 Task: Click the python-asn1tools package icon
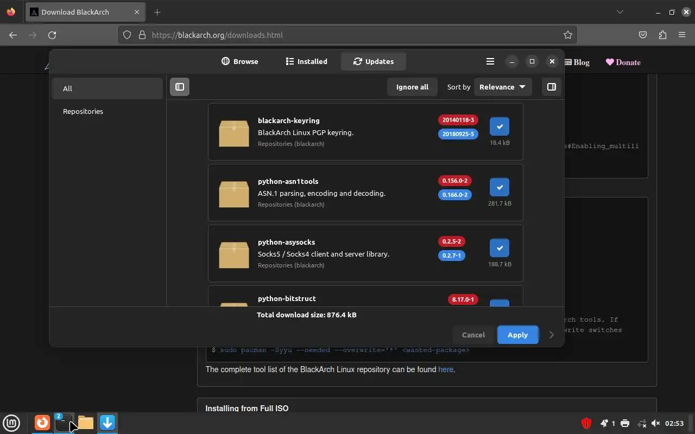[x=234, y=193]
